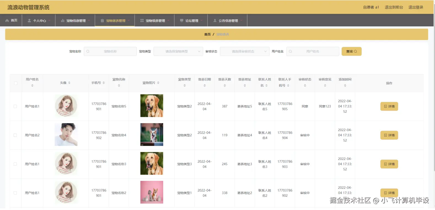Focus the 宠物名称 search input
Image resolution: width=435 pixels, height=210 pixels.
pyautogui.click(x=110, y=51)
